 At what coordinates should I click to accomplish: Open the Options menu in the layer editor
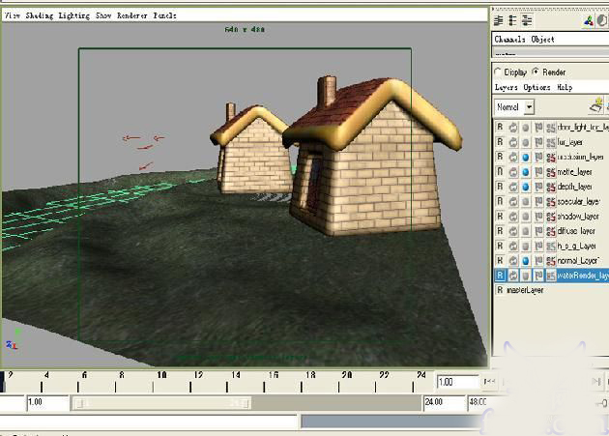click(x=537, y=87)
